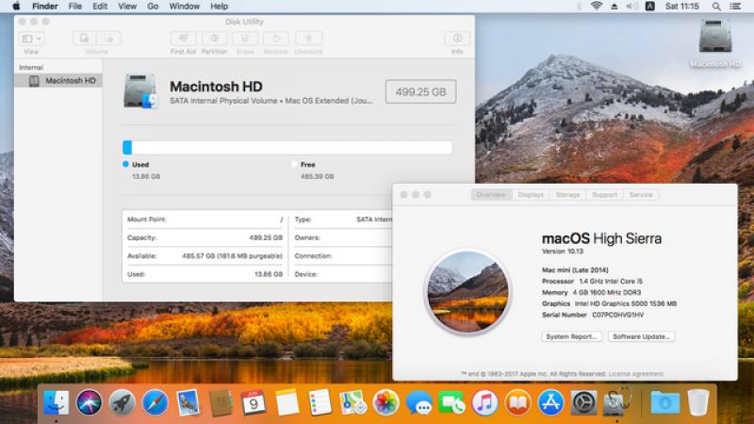Open the View dropdown in Disk Utility
The width and height of the screenshot is (754, 424).
[x=31, y=39]
